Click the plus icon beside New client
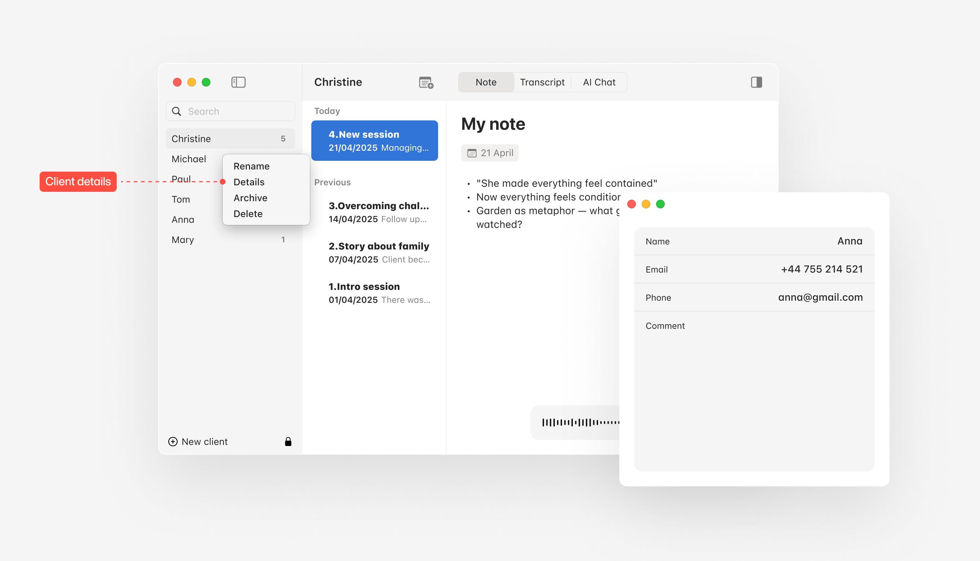The width and height of the screenshot is (980, 561). 173,442
